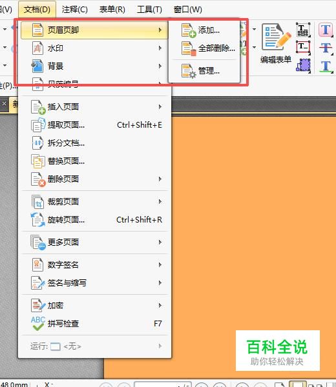Select 页眉页脚 menu entry
The image size is (336, 387).
94,30
